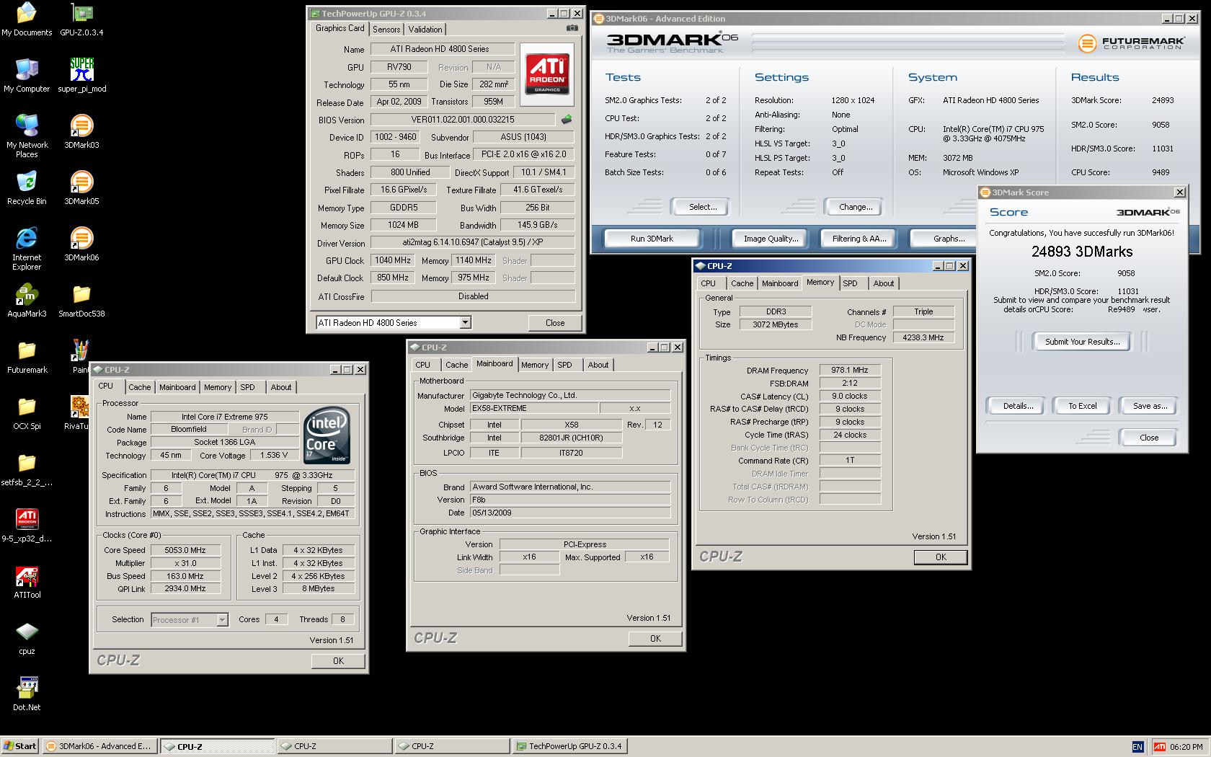Click the Details button in the 3DMark Score dialog

click(1018, 406)
